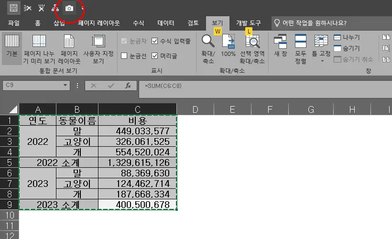Set zoom to 100%
The height and width of the screenshot is (239, 392).
coord(228,45)
